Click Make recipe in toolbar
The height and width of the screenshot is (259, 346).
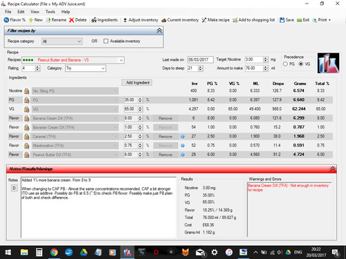215,20
